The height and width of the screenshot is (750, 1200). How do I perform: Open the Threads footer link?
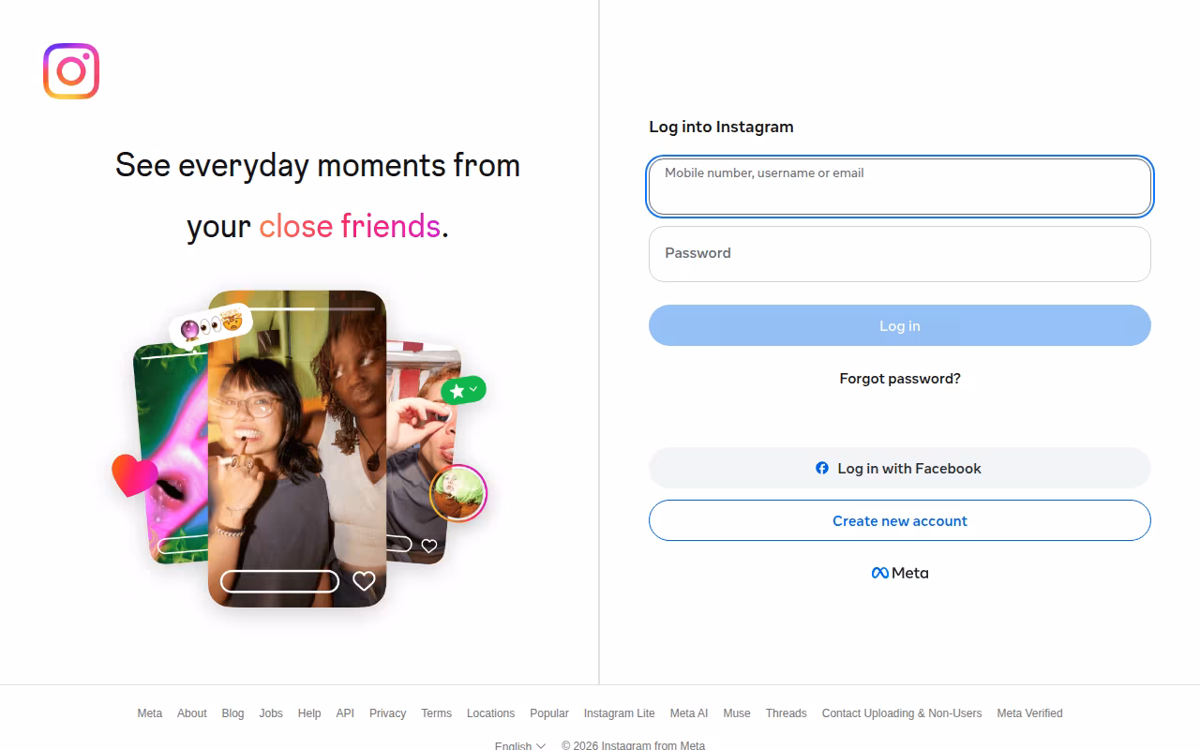pyautogui.click(x=786, y=713)
